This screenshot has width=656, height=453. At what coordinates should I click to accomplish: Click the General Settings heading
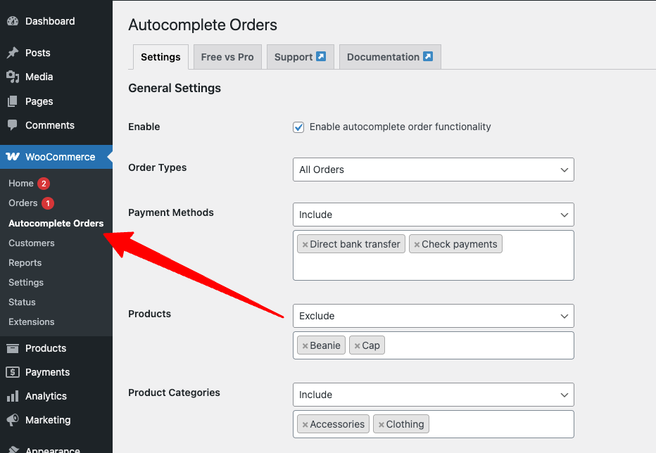[175, 88]
